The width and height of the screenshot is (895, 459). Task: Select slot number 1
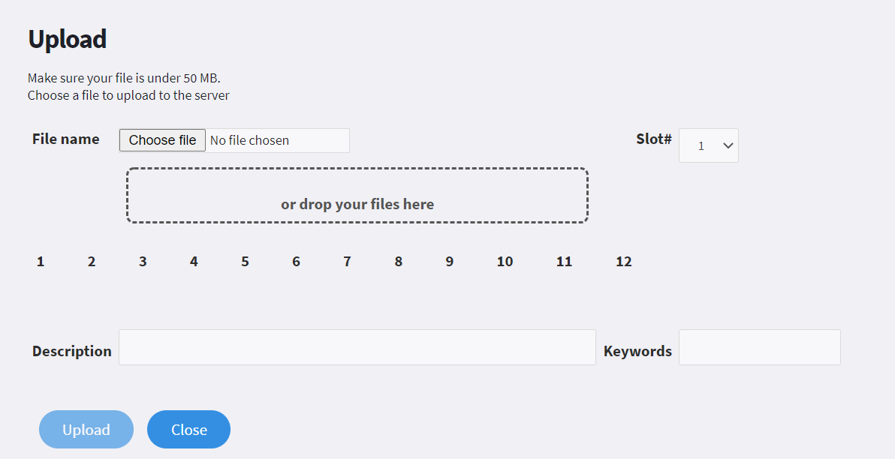[x=41, y=262]
